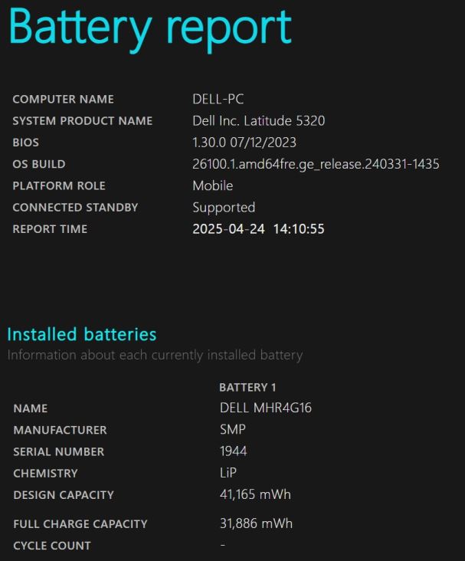Select the Installed batteries heading
Viewport: 465px width, 561px height.
pos(82,334)
